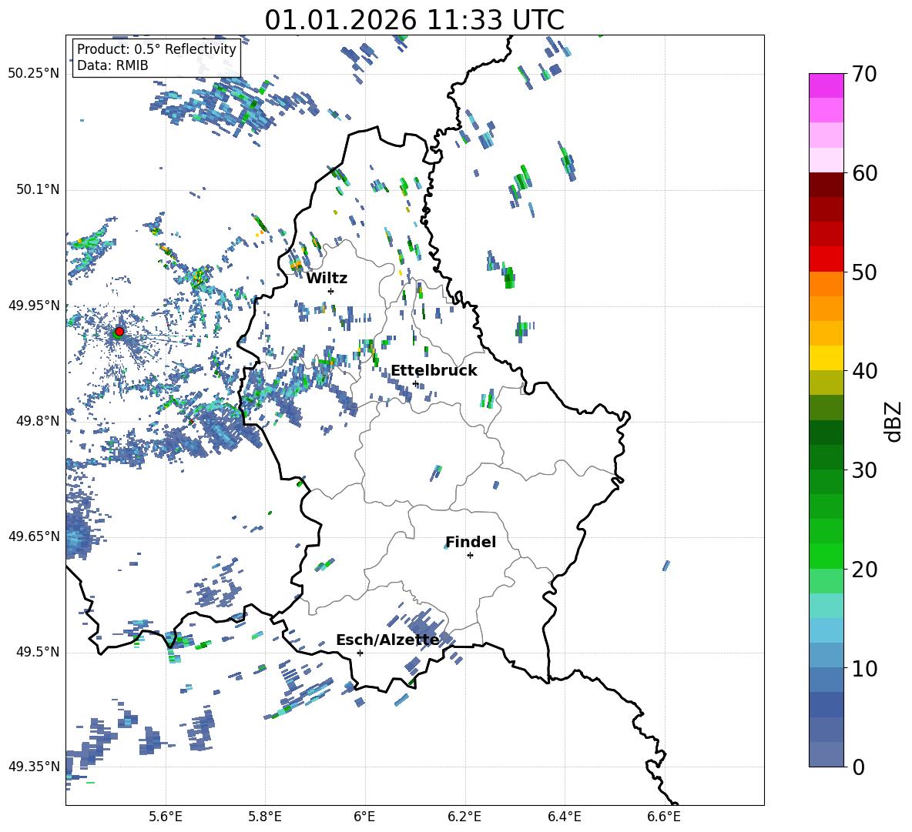Click the bright red colorbar segment just above the 50 tick

[826, 259]
